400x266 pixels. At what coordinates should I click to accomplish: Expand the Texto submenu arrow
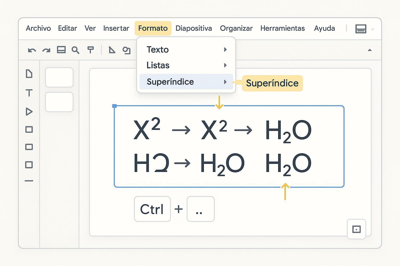(x=225, y=50)
